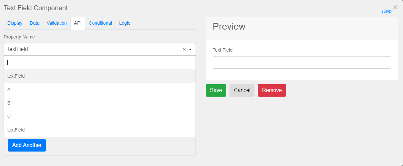Choose the highlighted textField option
403x166 pixels.
pos(100,76)
